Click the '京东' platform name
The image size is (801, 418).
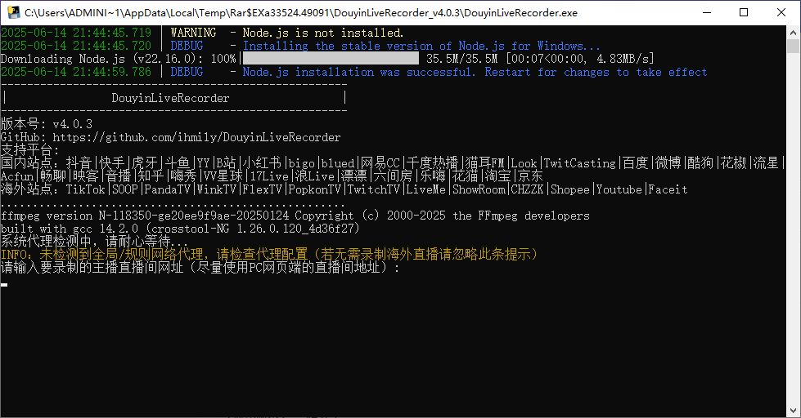pos(530,176)
